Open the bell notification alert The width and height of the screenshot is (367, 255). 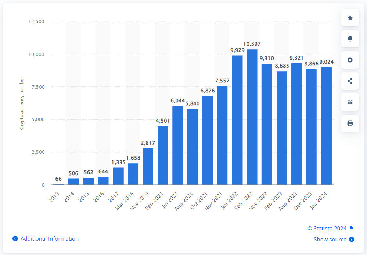[x=350, y=39]
